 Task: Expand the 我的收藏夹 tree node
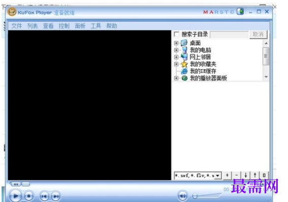click(x=176, y=64)
